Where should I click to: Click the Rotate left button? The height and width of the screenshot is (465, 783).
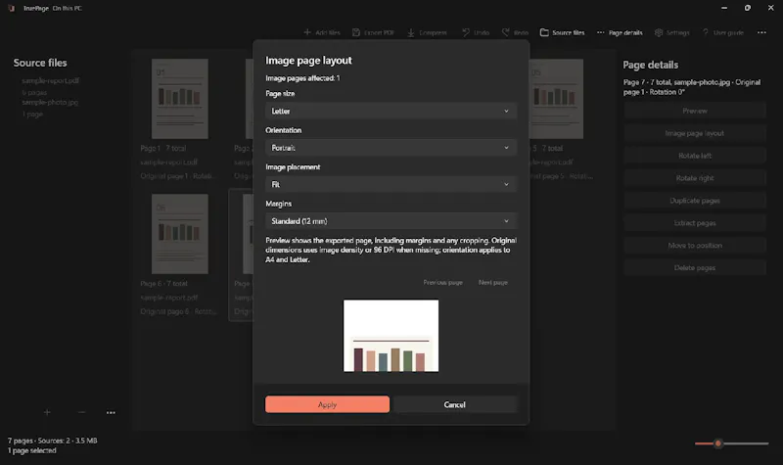click(695, 156)
